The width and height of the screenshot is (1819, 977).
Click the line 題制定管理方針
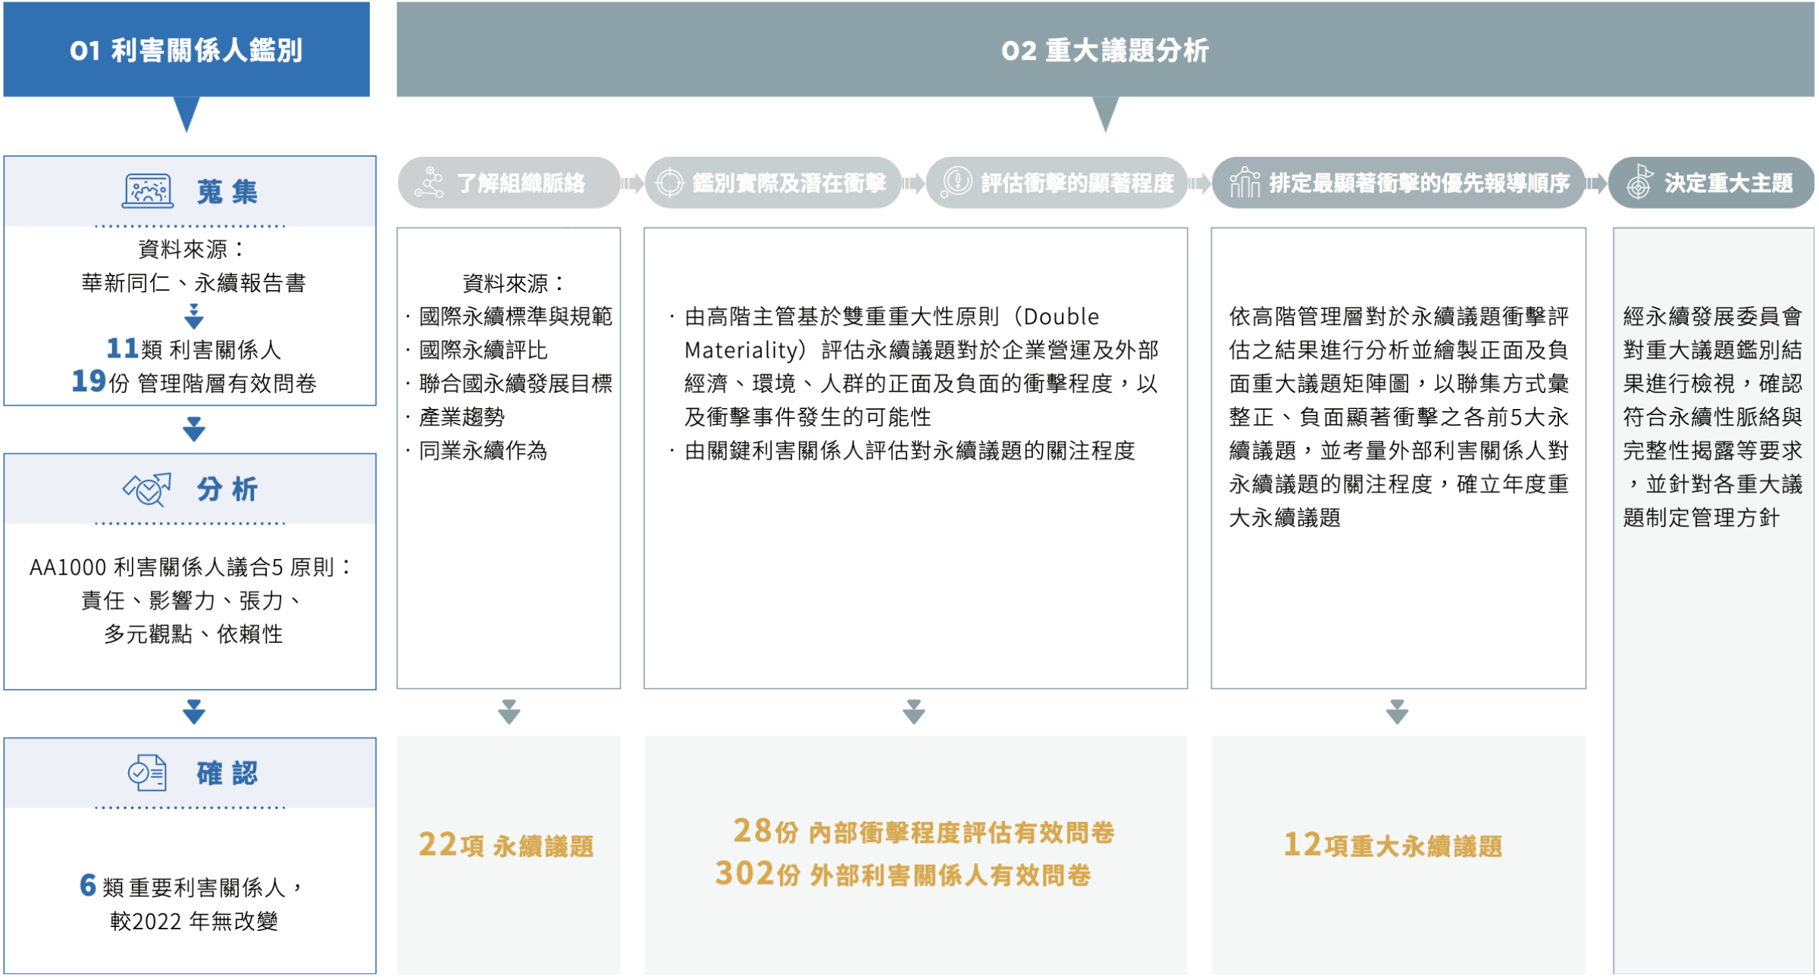point(1701,517)
